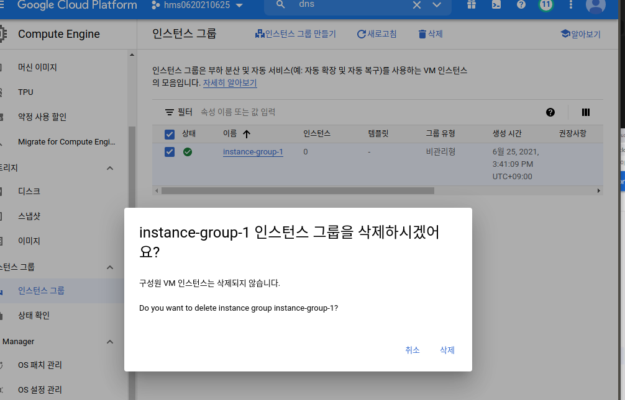The width and height of the screenshot is (625, 400).
Task: Open project selector hms0620210625
Action: (x=198, y=5)
